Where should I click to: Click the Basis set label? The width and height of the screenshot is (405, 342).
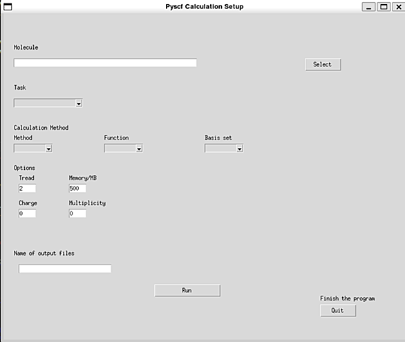[218, 137]
